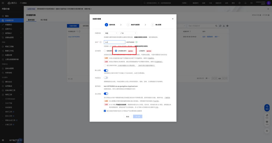Enable the 内容安全 switch
The width and height of the screenshot is (272, 143).
pyautogui.click(x=106, y=78)
